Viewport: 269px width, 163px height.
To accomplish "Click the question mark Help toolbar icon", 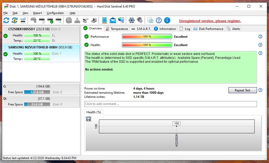I will coord(159,20).
